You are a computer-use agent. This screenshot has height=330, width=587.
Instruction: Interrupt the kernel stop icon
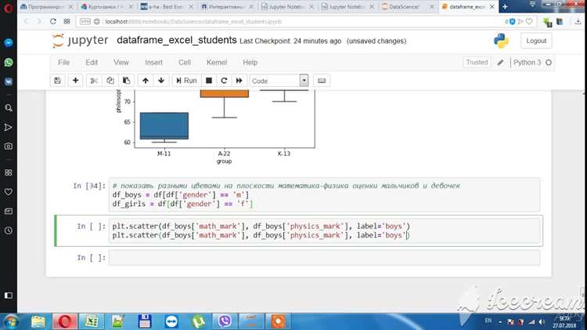tap(209, 81)
